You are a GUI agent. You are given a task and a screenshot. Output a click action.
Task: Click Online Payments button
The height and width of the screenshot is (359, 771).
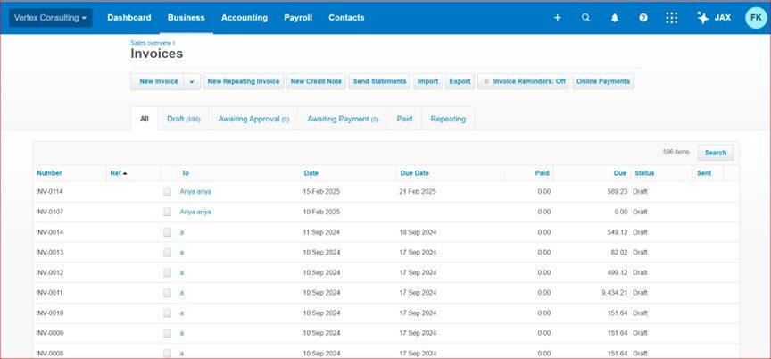603,81
